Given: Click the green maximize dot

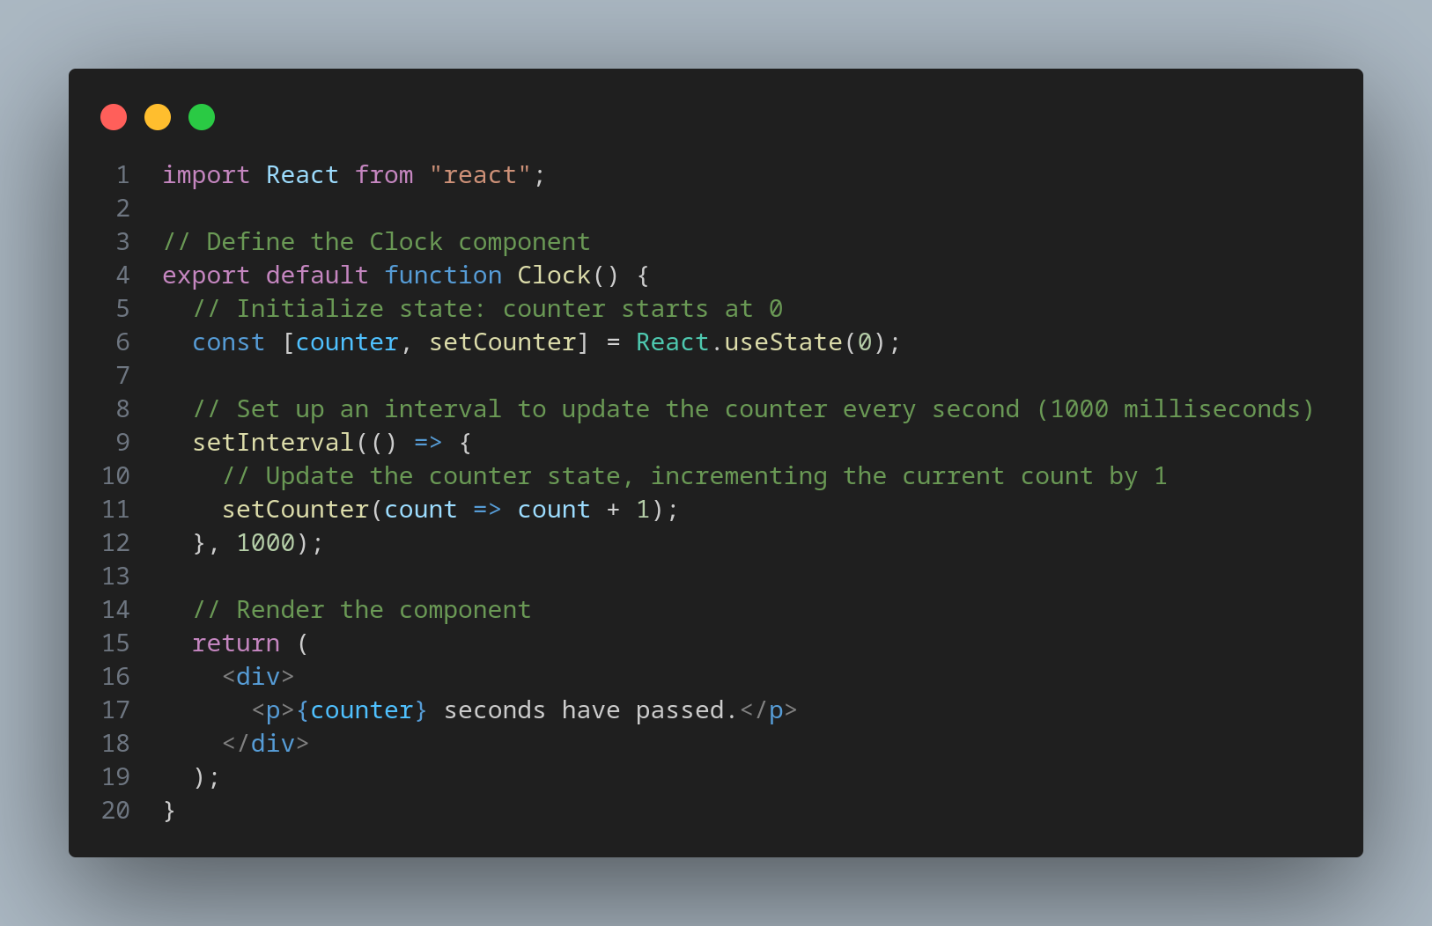Looking at the screenshot, I should pyautogui.click(x=202, y=117).
